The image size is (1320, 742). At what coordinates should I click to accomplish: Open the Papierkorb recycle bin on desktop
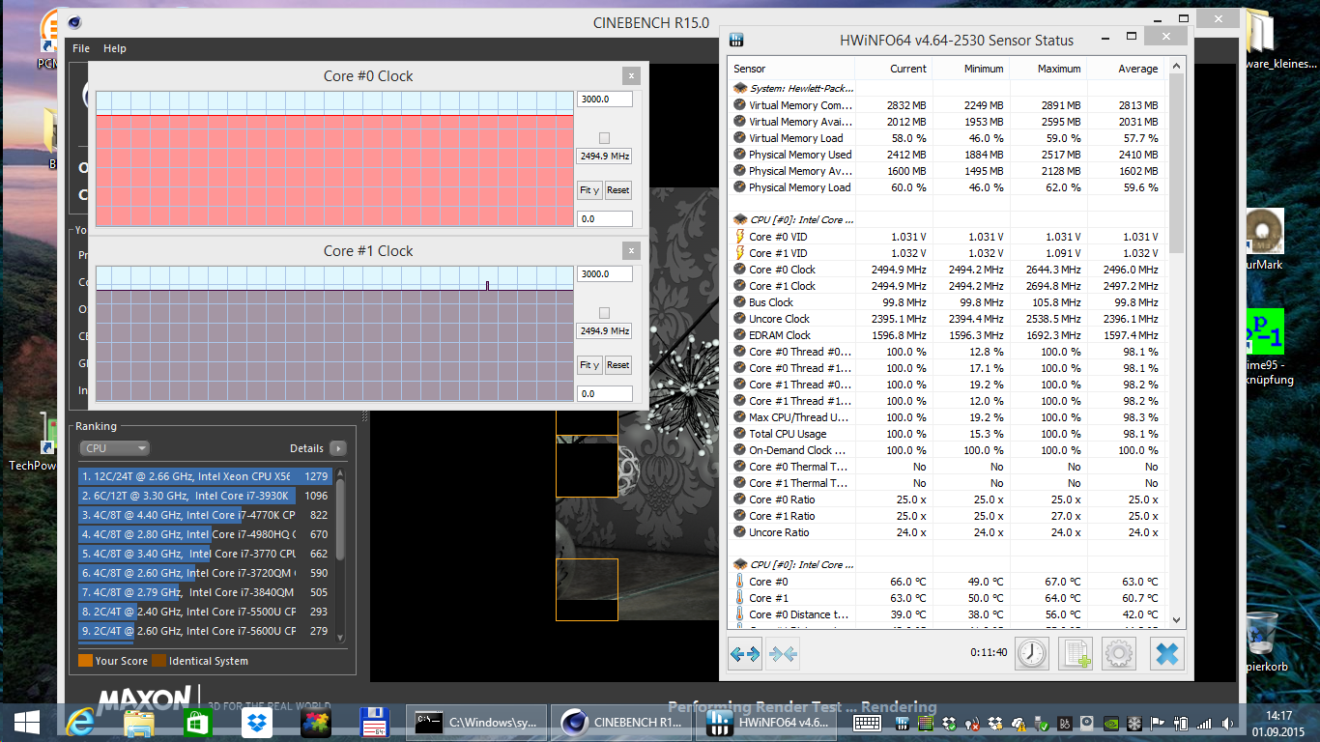click(1264, 641)
